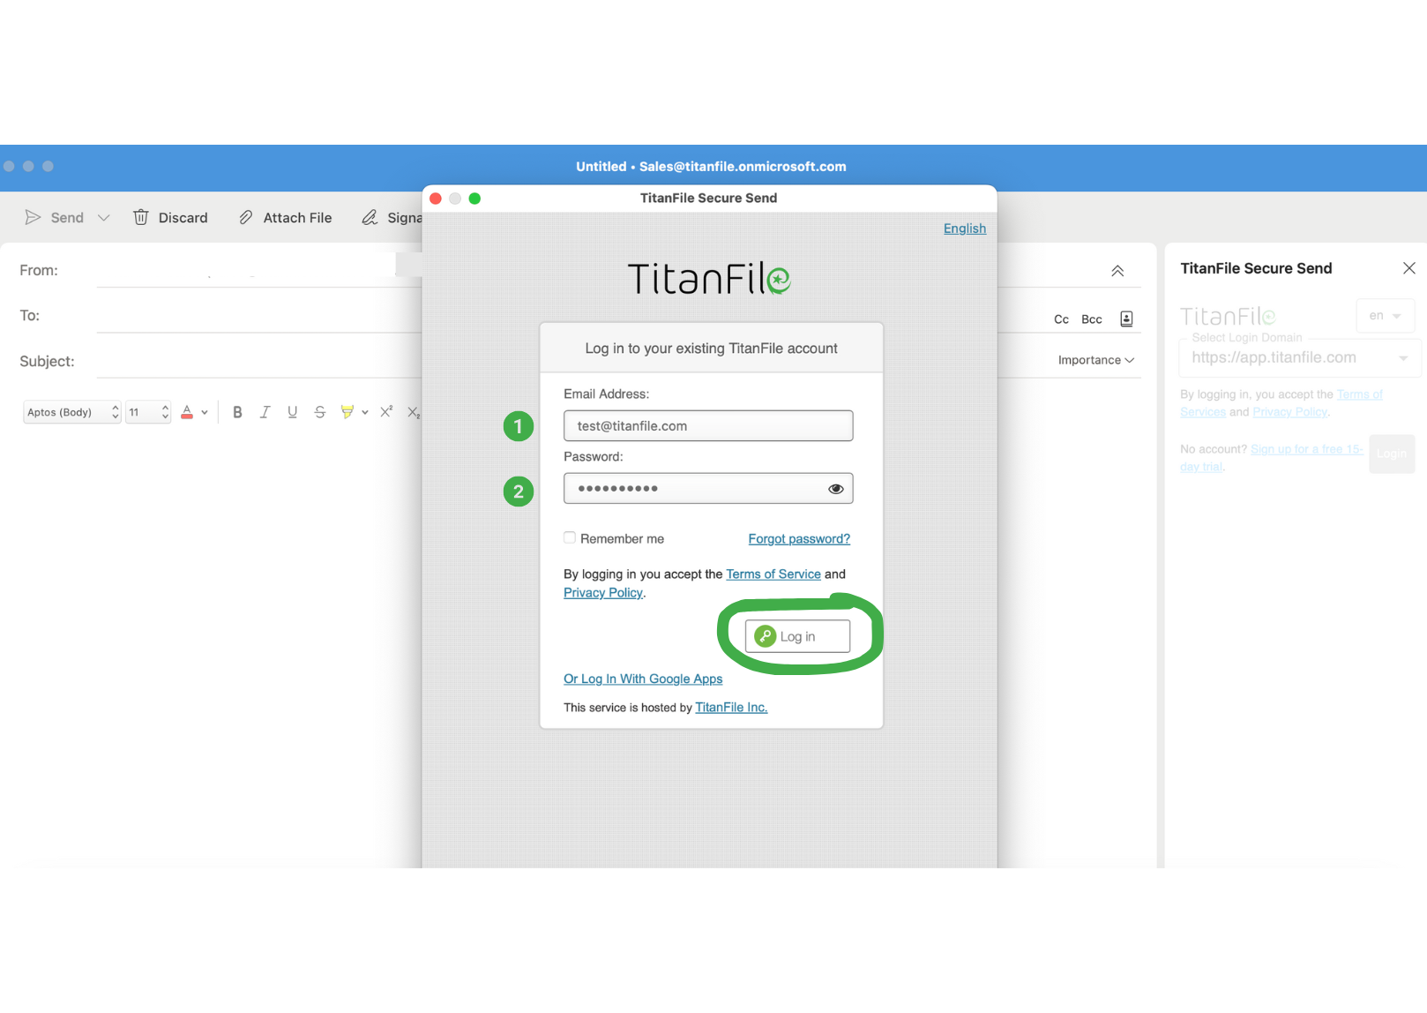This screenshot has width=1427, height=1013.
Task: Open the Privacy Policy link in side panel
Action: point(1289,412)
